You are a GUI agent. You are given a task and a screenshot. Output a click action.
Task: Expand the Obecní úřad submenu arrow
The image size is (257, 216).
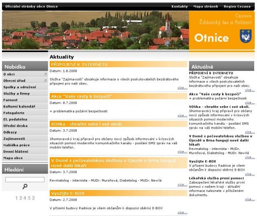(x=46, y=81)
